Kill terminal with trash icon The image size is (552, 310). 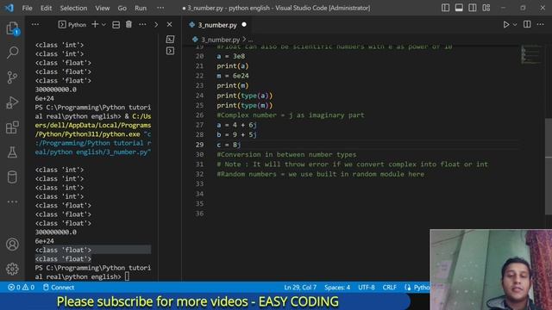click(129, 24)
